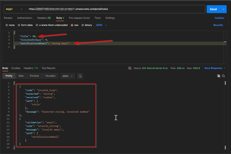Expand the request body JSON format dropdown
This screenshot has width=231, height=154.
coord(101,25)
